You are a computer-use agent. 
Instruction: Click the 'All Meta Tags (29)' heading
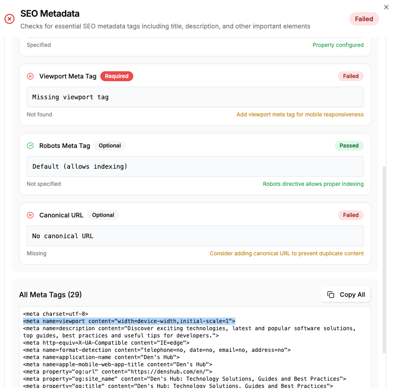[50, 295]
